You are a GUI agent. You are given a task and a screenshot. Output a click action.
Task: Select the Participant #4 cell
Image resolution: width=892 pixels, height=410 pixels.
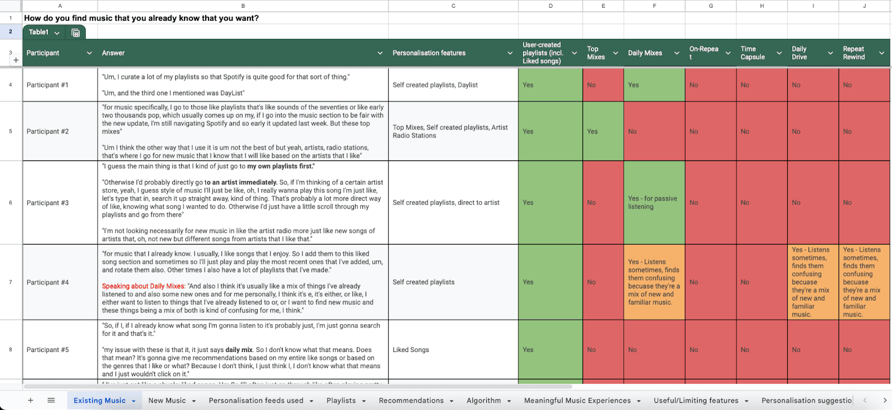(x=60, y=282)
